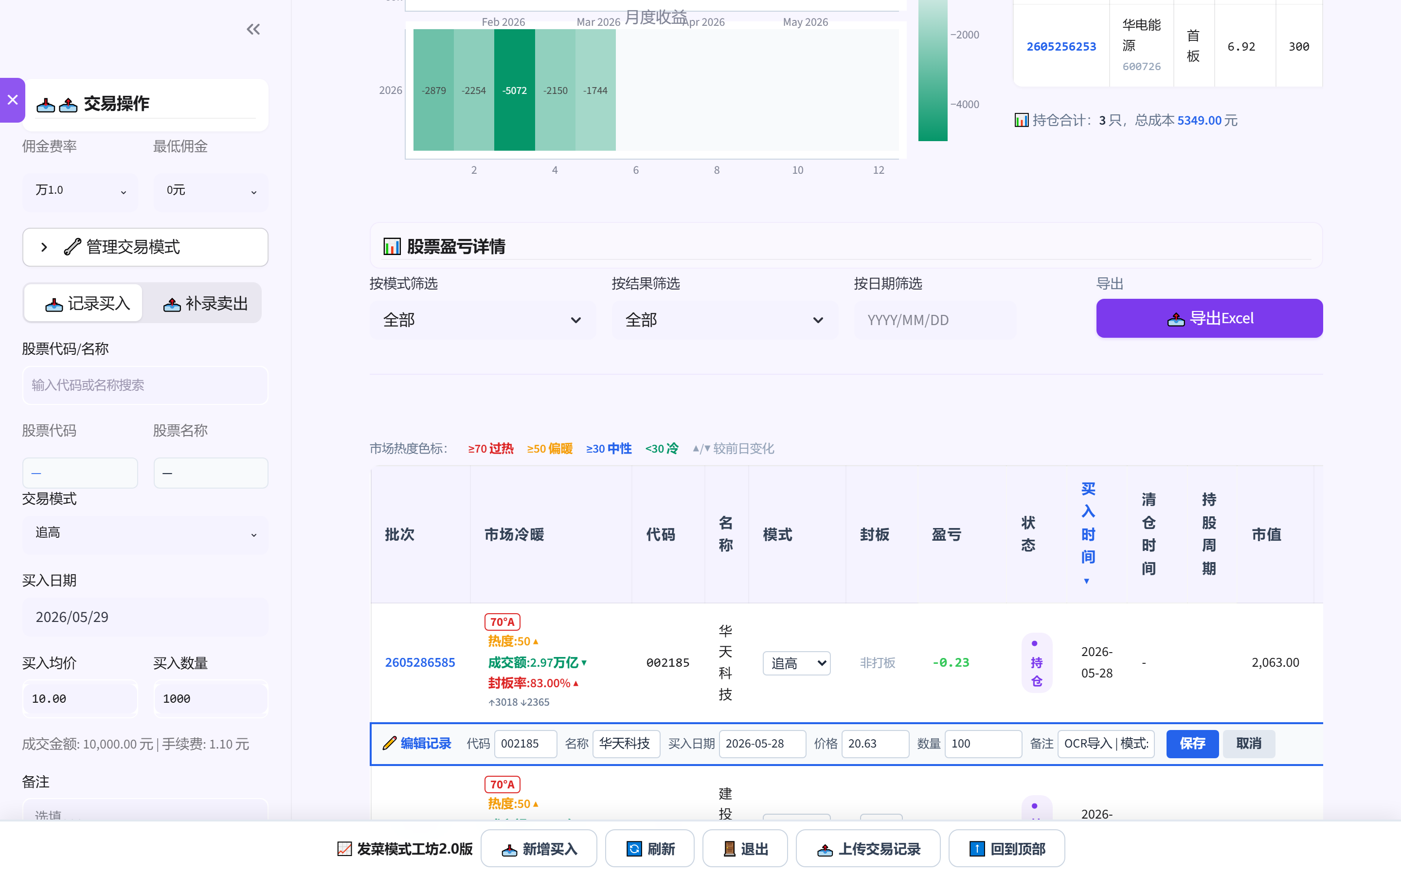
Task: Click the 刷新 refresh button
Action: point(649,849)
